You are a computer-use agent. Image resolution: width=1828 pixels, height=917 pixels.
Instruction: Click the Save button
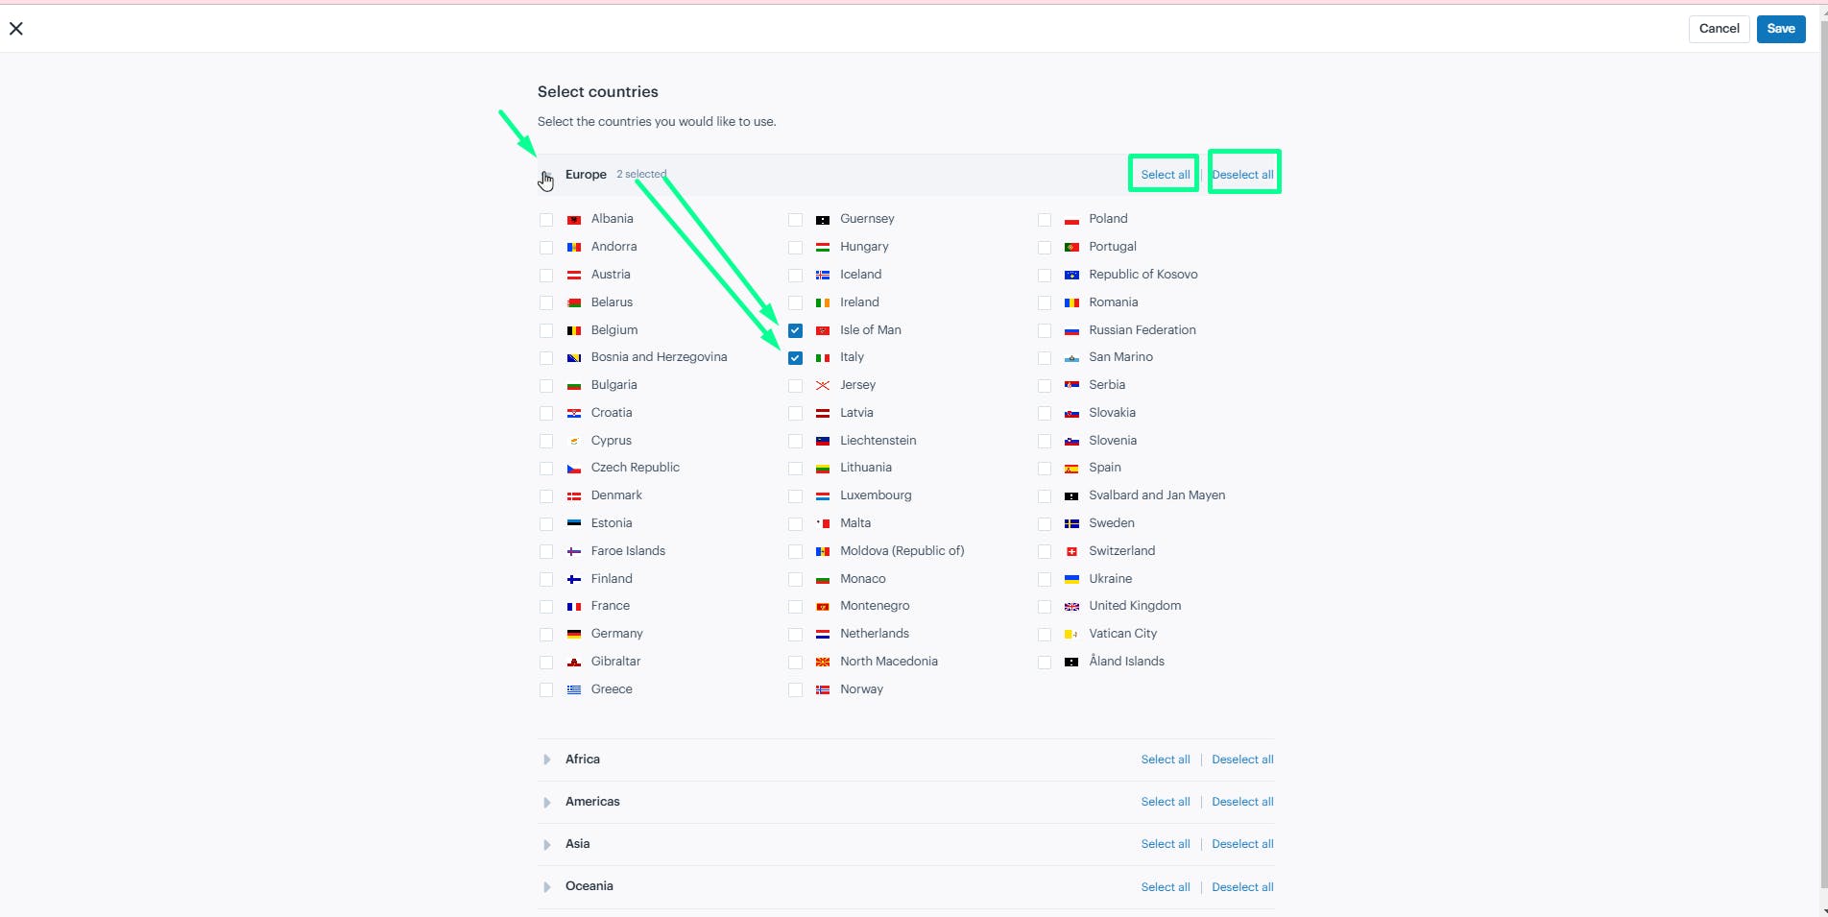[x=1781, y=29]
